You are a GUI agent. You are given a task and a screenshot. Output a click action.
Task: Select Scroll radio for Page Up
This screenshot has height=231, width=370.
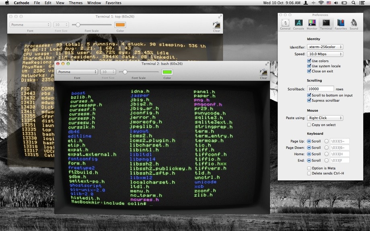pyautogui.click(x=309, y=141)
